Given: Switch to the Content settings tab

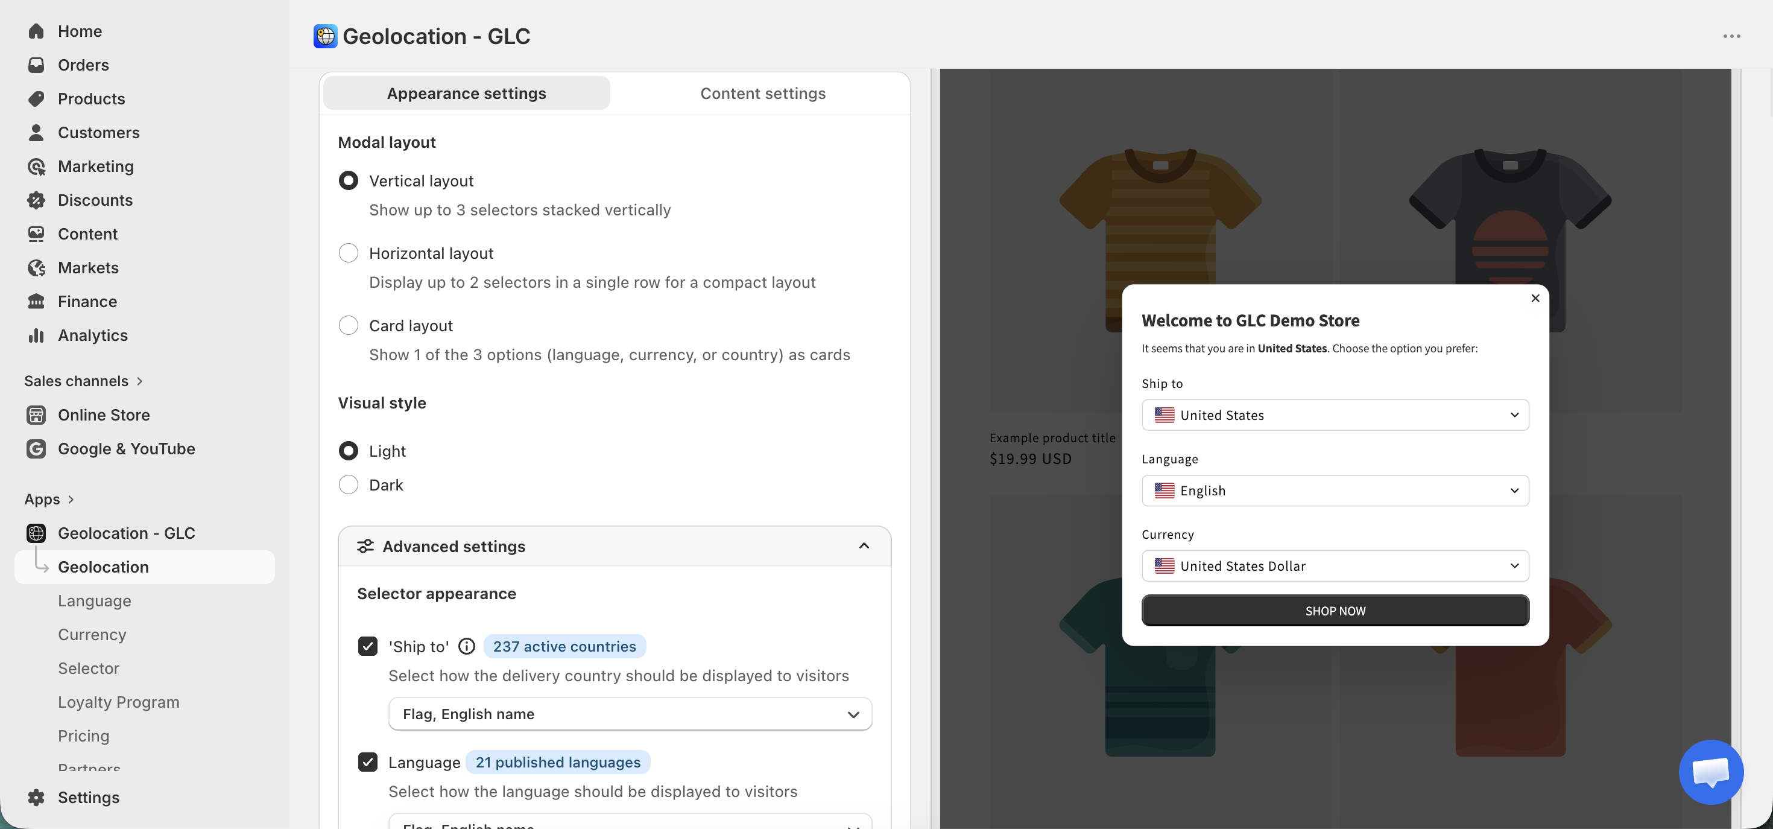Looking at the screenshot, I should coord(763,93).
